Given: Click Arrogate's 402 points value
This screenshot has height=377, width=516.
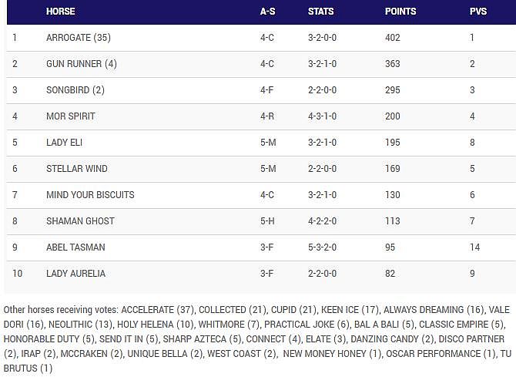Looking at the screenshot, I should [x=393, y=38].
